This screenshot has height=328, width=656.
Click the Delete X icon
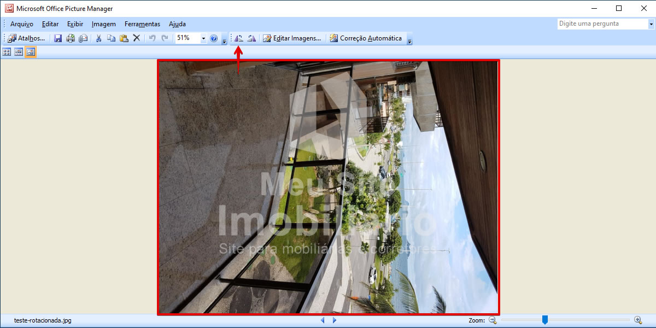click(x=137, y=38)
